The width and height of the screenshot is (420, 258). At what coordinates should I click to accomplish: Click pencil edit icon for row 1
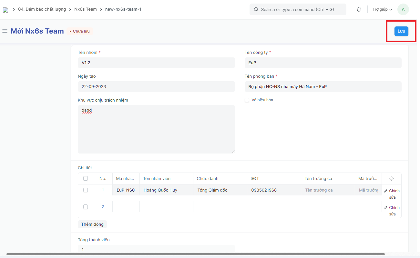(385, 191)
